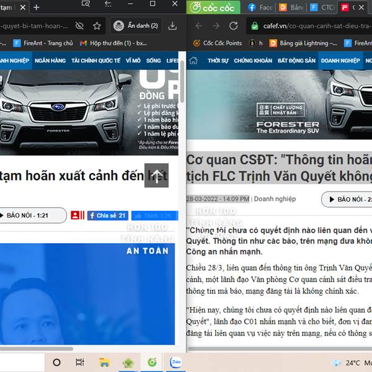Image resolution: width=372 pixels, height=372 pixels.
Task: Click Facebook Chia sẻ 21 button
Action: pyautogui.click(x=108, y=215)
